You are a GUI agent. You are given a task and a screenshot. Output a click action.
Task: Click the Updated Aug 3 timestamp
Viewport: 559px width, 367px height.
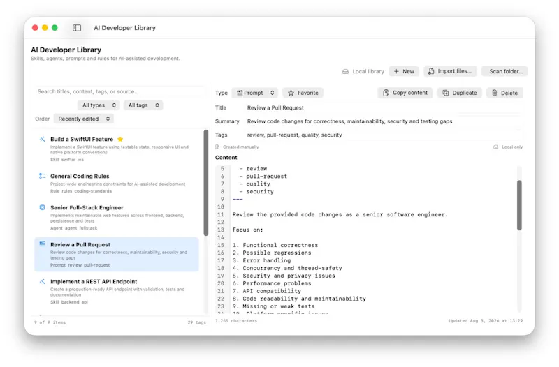486,321
